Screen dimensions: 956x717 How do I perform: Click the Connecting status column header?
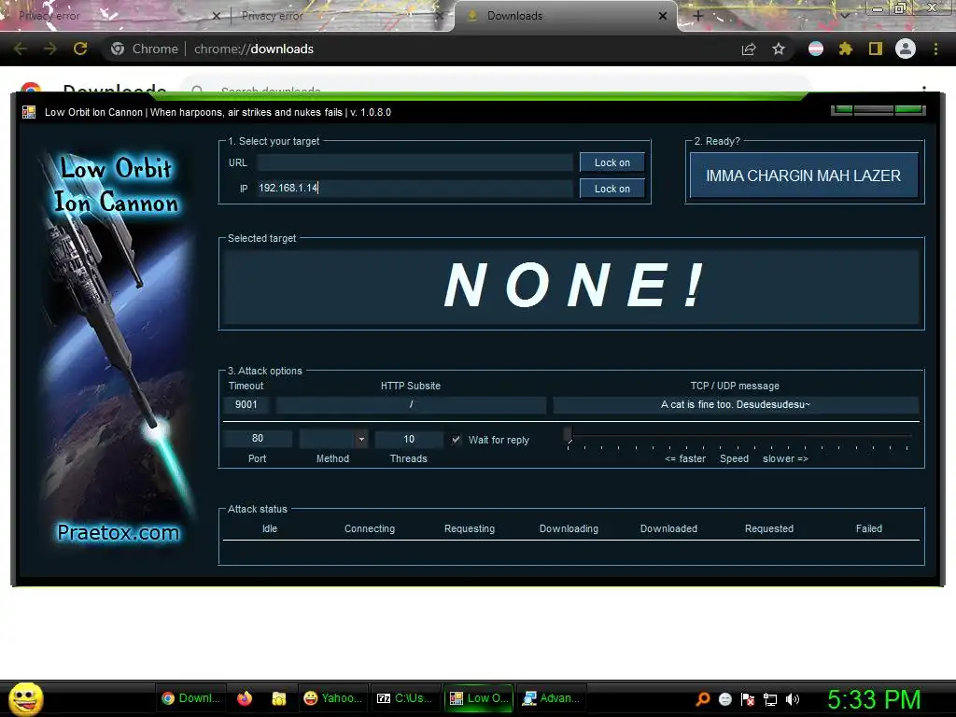[x=370, y=528]
